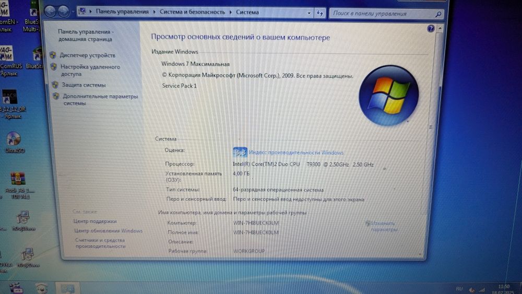Viewport: 522px width, 294px height.
Task: Expand arrow after 'Панель управления' breadcrumb
Action: tap(154, 12)
